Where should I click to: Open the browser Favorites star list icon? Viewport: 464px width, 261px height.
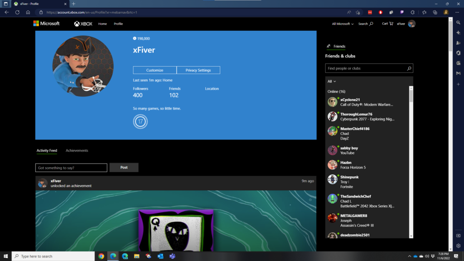pyautogui.click(x=424, y=12)
